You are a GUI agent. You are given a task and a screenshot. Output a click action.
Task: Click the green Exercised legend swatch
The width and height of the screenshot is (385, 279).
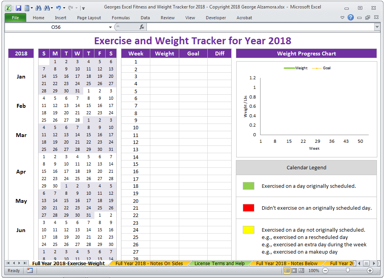[x=249, y=186]
